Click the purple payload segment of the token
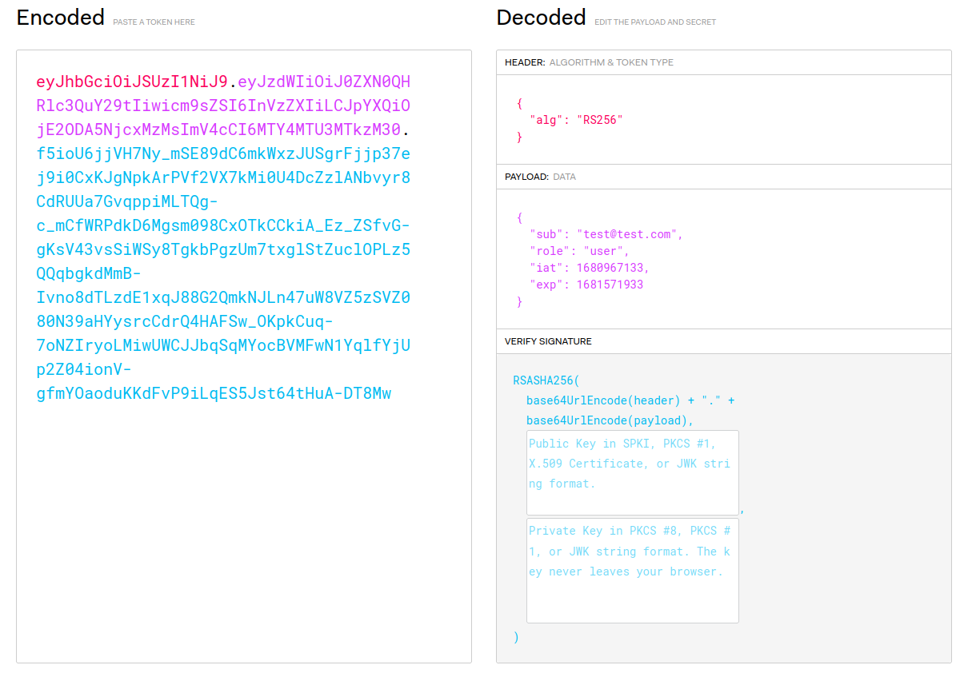This screenshot has width=972, height=677. pos(218,106)
